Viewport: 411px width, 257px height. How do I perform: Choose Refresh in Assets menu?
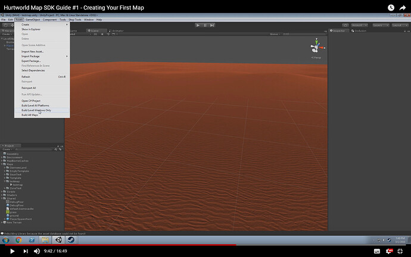pyautogui.click(x=42, y=77)
